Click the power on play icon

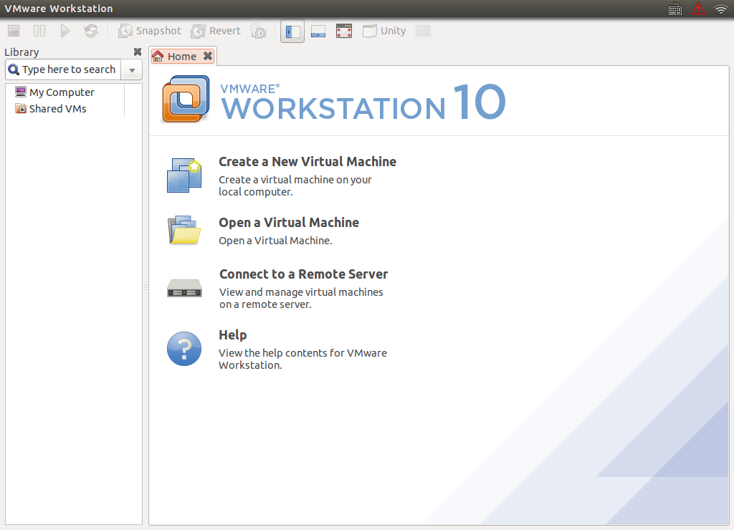point(65,31)
